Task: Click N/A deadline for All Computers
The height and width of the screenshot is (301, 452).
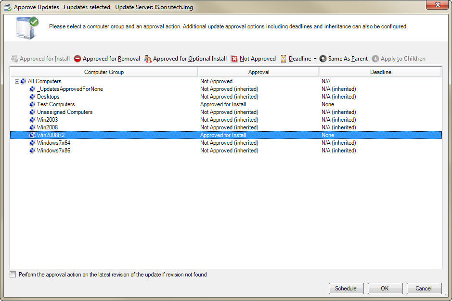Action: pyautogui.click(x=326, y=82)
